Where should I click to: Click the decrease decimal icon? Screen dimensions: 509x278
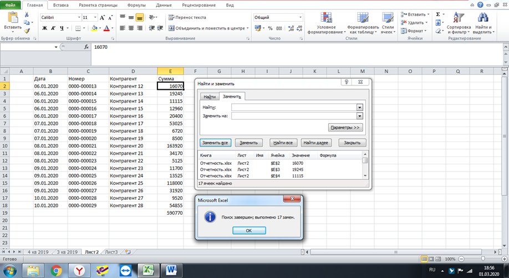click(x=299, y=28)
